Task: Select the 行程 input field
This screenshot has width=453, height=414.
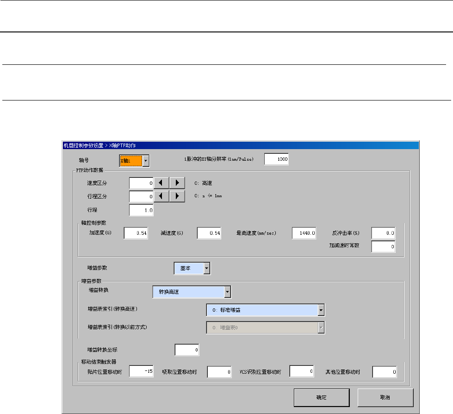Action: 141,210
